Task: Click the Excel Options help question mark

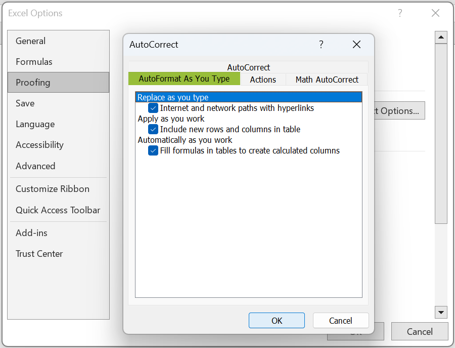Action: (400, 13)
